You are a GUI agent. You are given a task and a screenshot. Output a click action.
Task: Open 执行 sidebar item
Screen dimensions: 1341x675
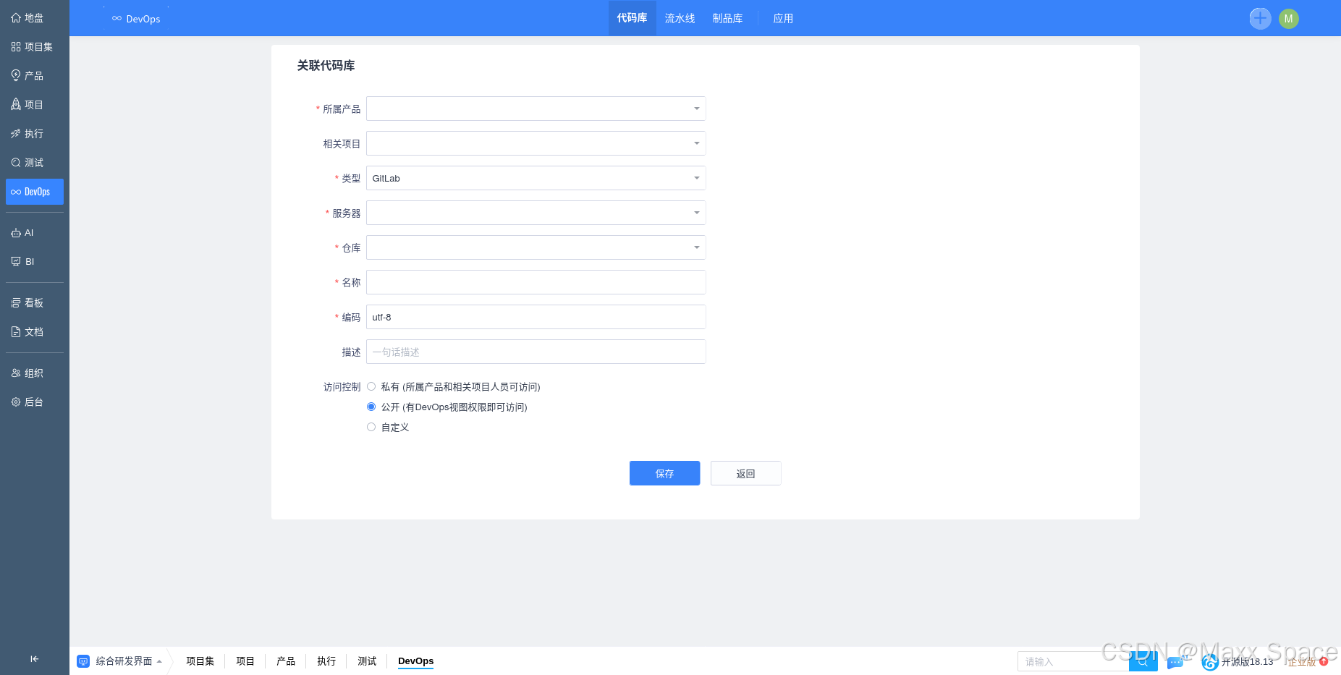[34, 133]
